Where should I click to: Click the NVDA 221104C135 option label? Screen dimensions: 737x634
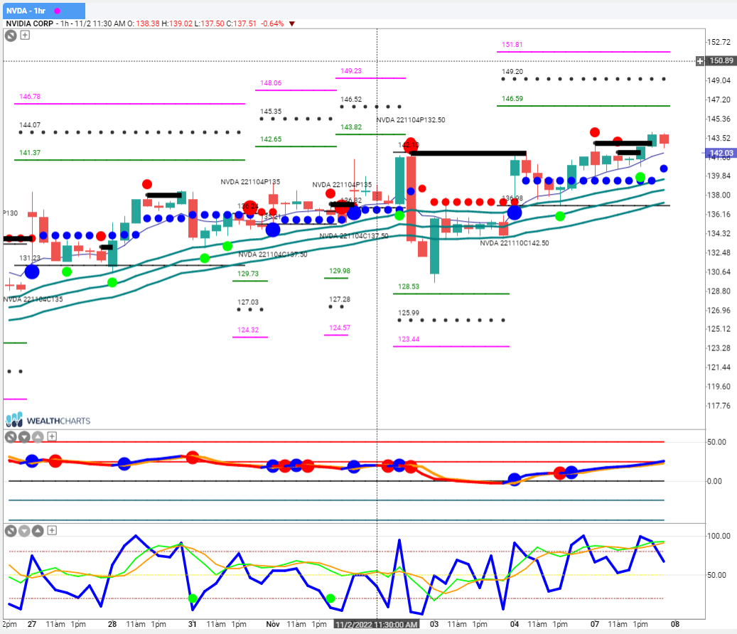[x=33, y=299]
